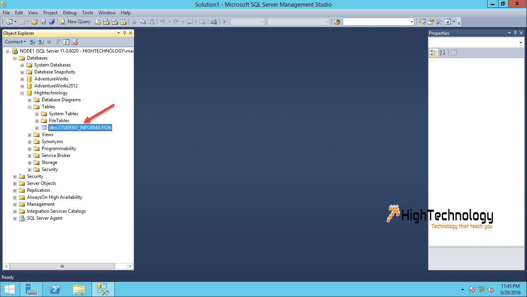The width and height of the screenshot is (527, 297).
Task: Click the Analysis Services MDX Query icon
Action: [106, 22]
